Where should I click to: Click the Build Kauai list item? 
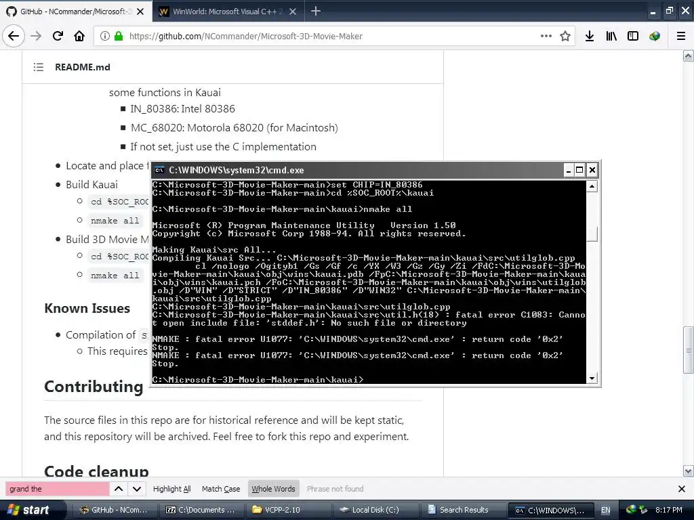point(91,184)
